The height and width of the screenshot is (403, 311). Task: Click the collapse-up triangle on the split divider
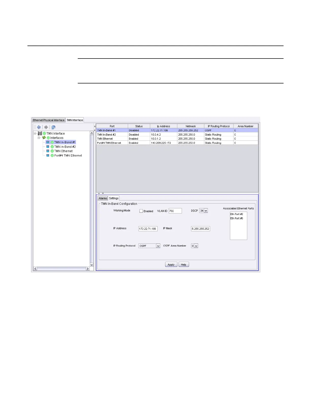tap(99, 193)
